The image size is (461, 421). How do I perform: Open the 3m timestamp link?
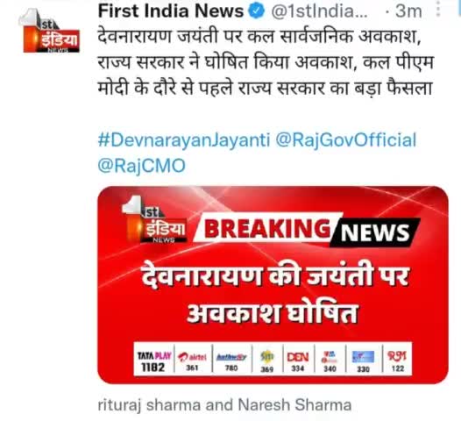coord(408,11)
